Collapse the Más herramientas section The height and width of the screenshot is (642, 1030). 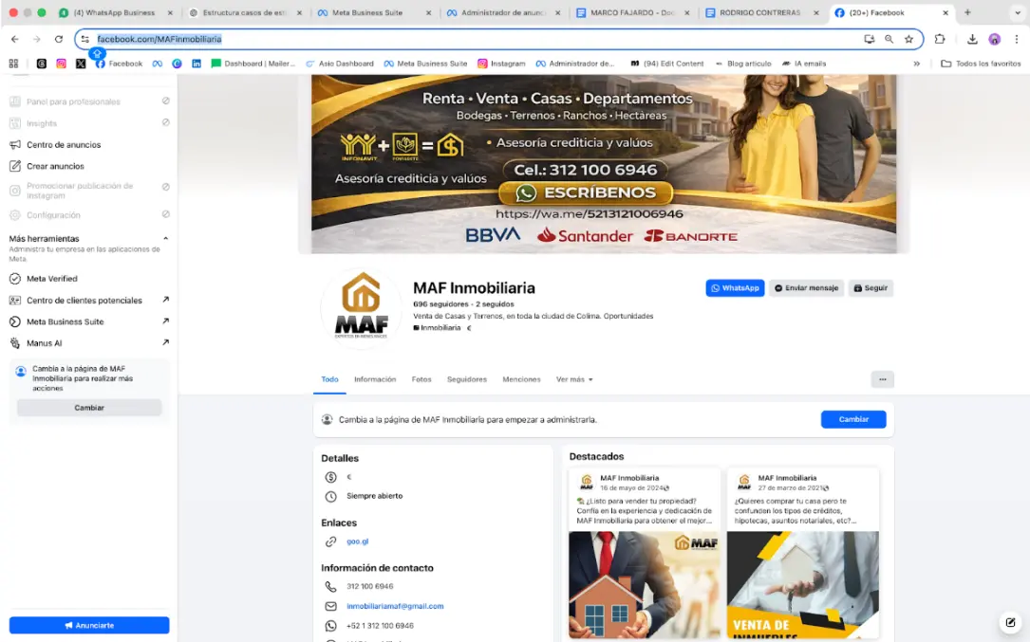(x=165, y=239)
